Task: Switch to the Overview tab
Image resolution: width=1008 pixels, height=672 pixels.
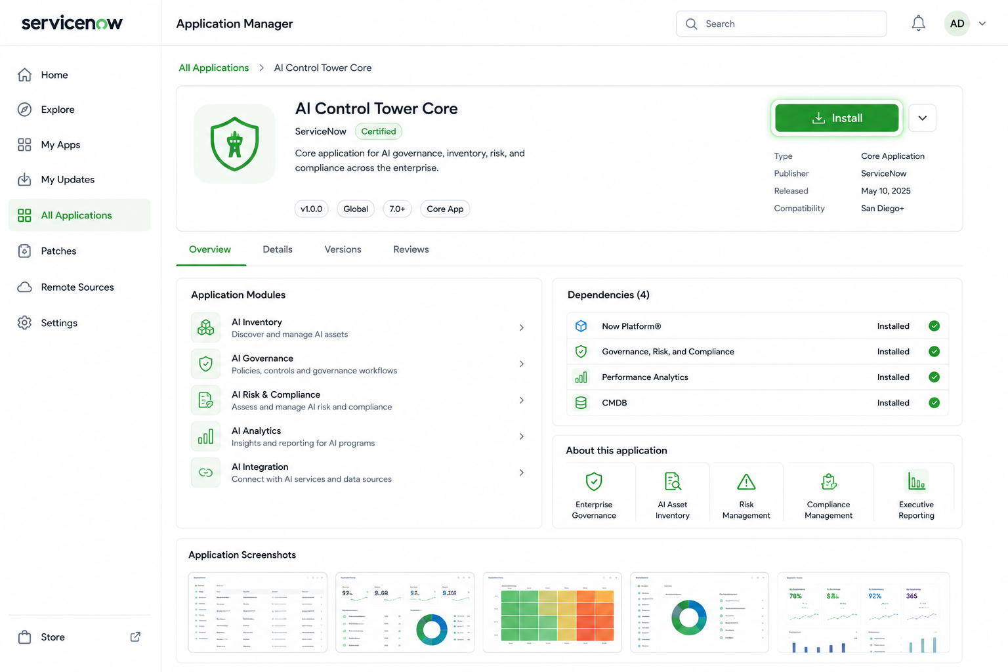Action: (210, 249)
